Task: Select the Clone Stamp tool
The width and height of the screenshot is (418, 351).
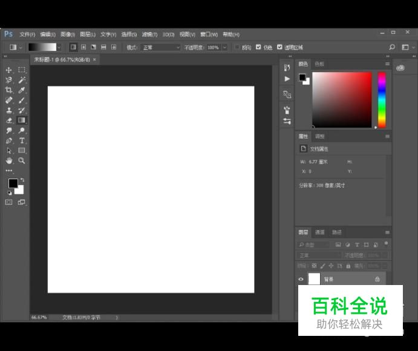Action: pyautogui.click(x=8, y=110)
